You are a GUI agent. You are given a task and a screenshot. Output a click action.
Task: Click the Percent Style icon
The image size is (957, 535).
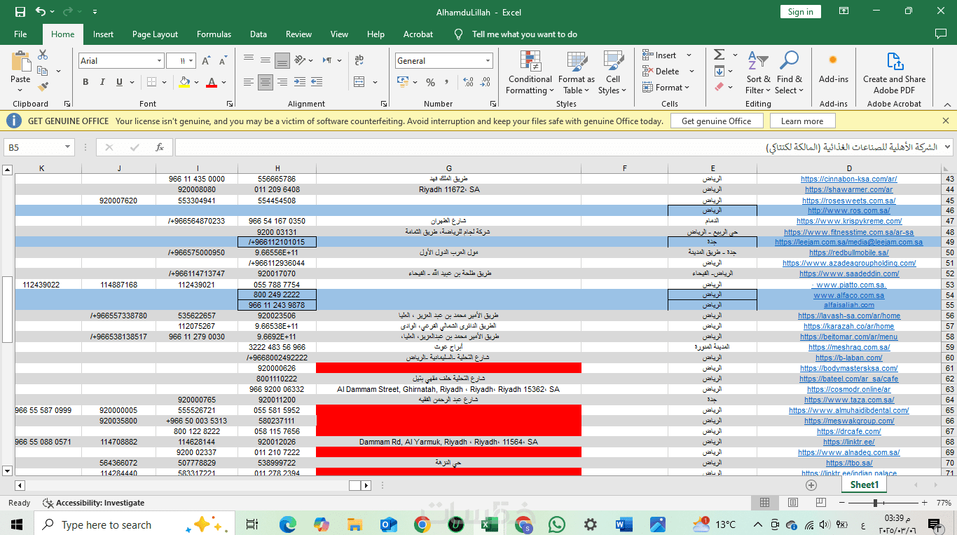coord(430,82)
